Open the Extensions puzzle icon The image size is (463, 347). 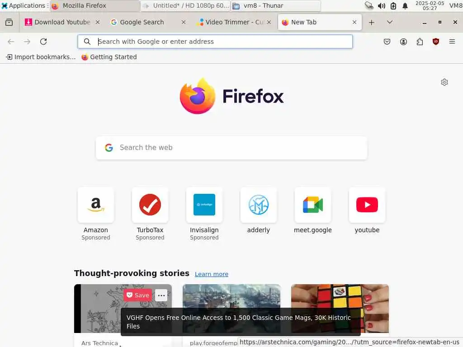pos(420,42)
